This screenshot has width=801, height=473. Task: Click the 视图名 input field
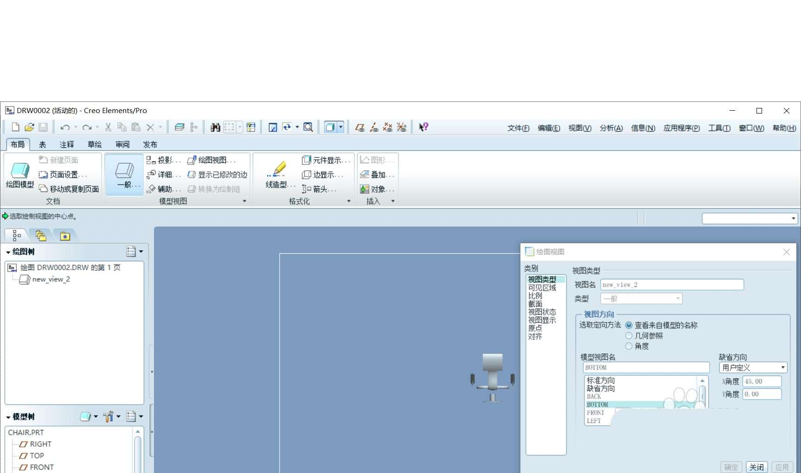[x=672, y=284]
